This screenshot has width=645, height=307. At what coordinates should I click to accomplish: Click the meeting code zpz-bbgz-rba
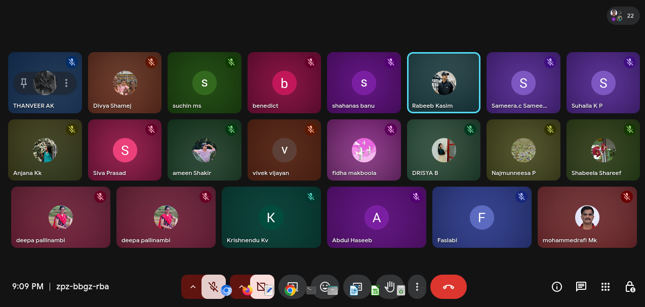pos(82,287)
